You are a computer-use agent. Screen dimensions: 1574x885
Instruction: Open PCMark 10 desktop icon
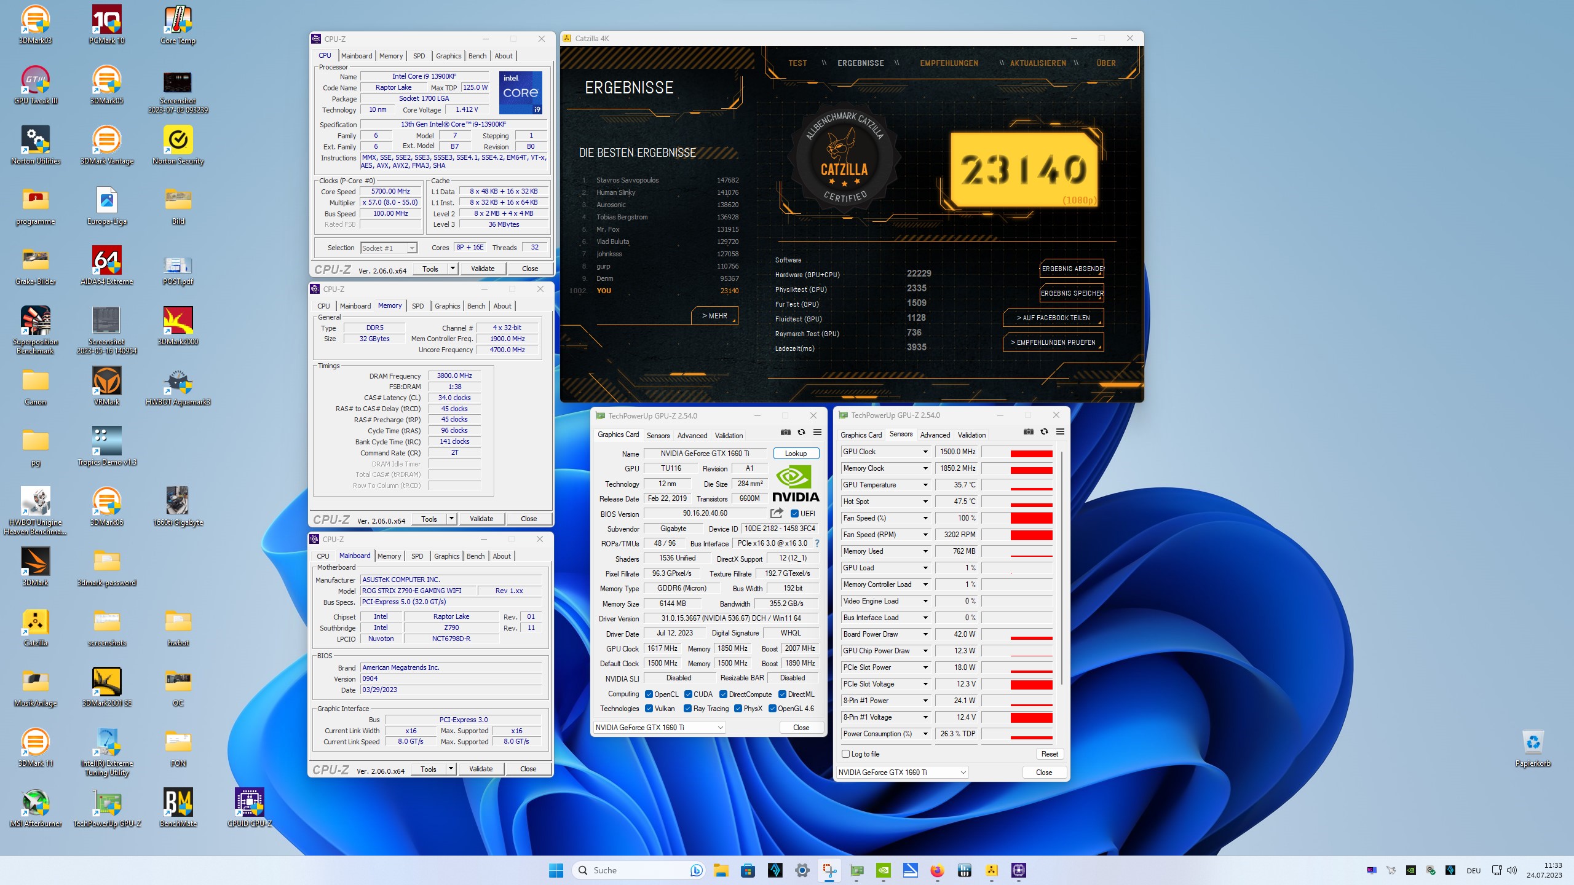coord(106,25)
